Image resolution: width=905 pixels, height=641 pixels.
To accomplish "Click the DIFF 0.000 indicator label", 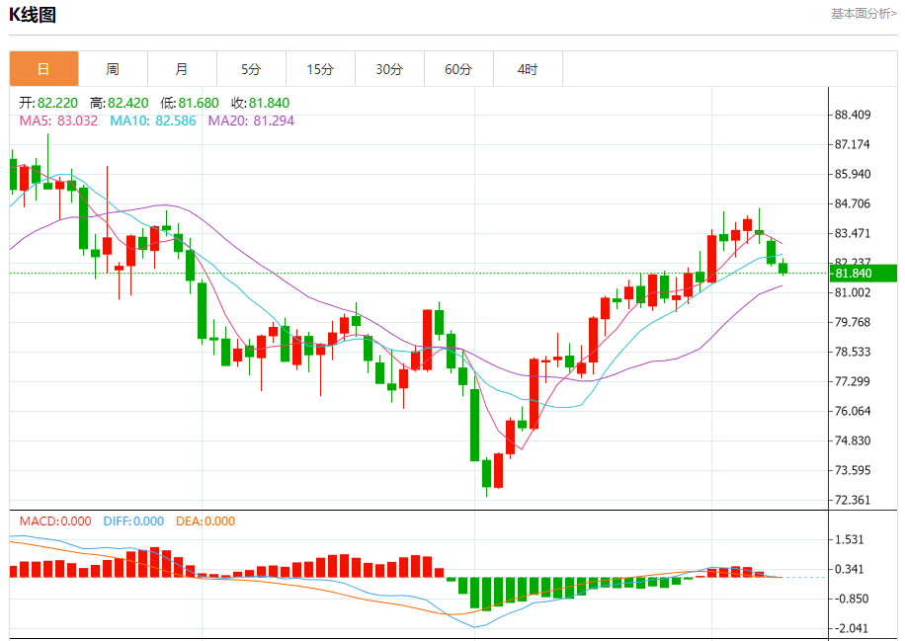I will click(133, 521).
